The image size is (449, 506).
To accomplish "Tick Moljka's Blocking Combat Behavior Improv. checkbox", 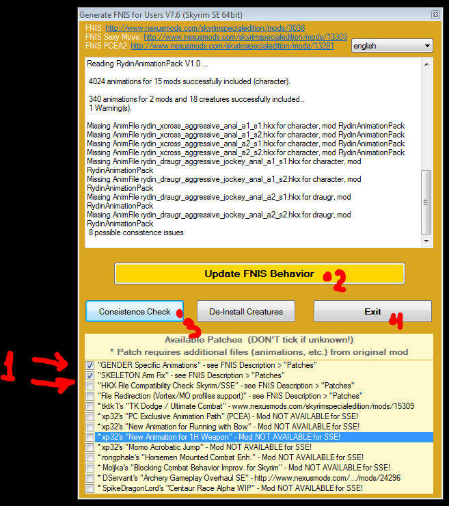I will coord(90,468).
